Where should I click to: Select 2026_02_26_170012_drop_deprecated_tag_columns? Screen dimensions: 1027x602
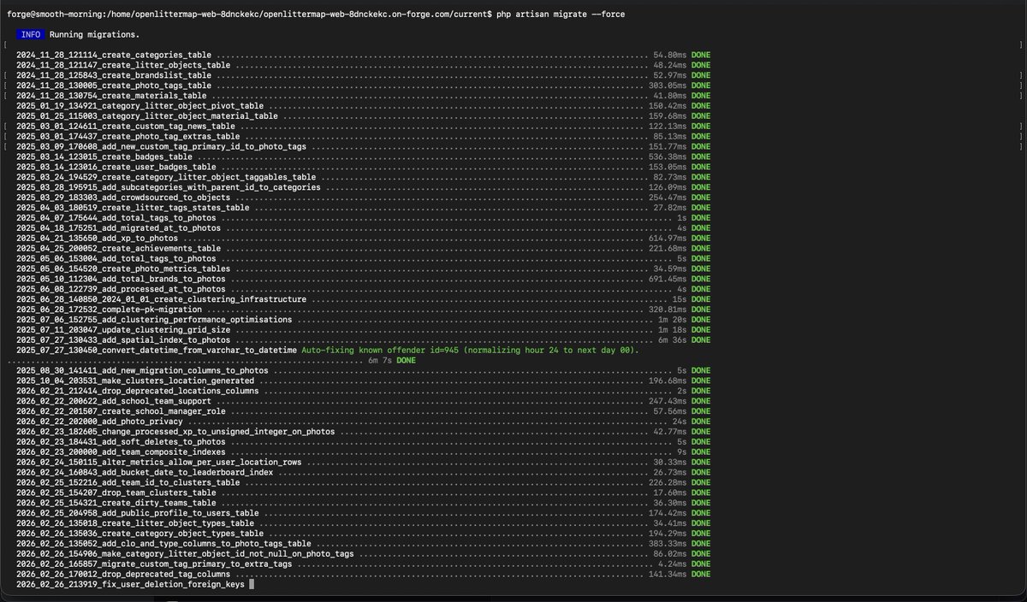point(123,575)
